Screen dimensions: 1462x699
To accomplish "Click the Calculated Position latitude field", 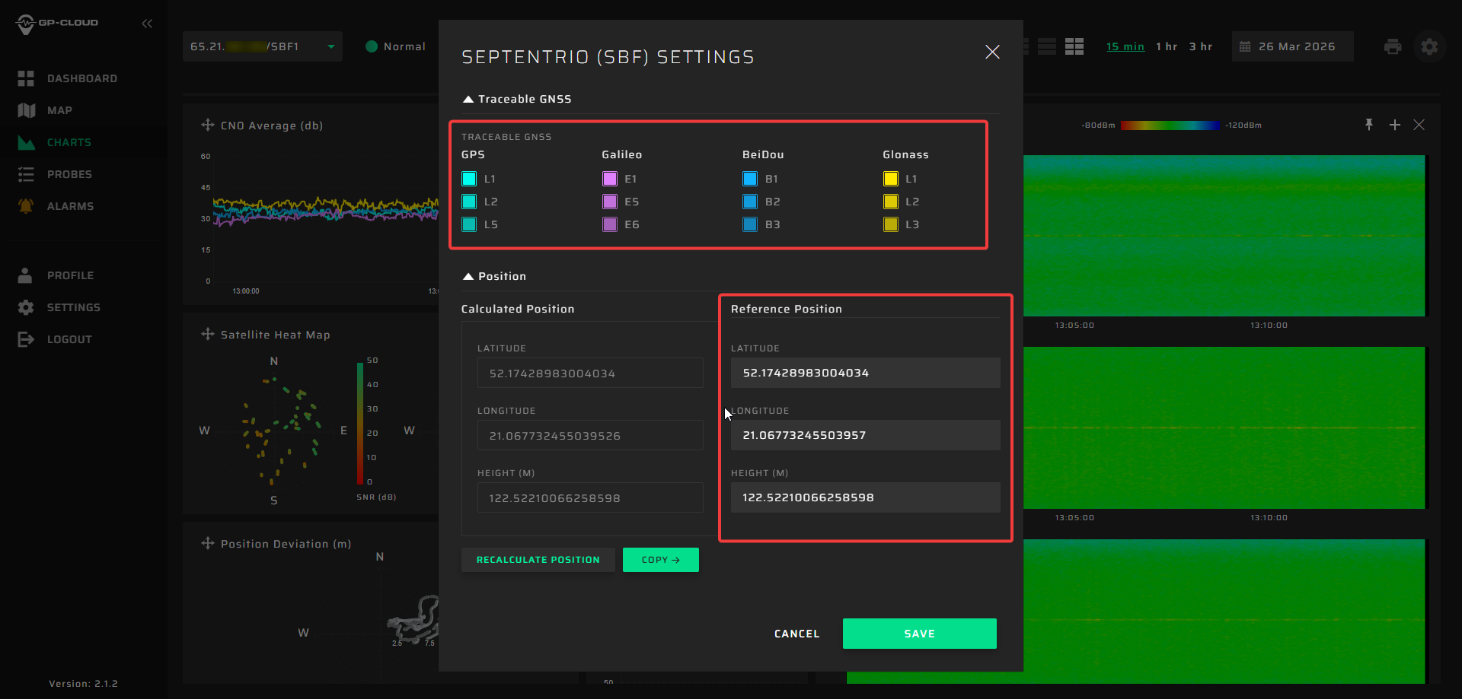I will [590, 373].
